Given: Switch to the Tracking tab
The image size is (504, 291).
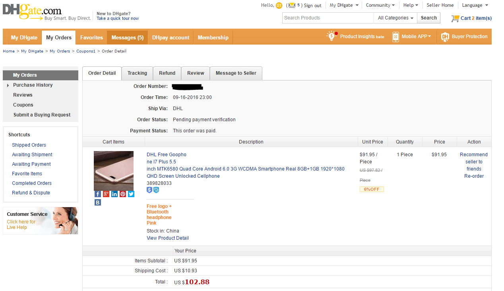Looking at the screenshot, I should pyautogui.click(x=138, y=73).
